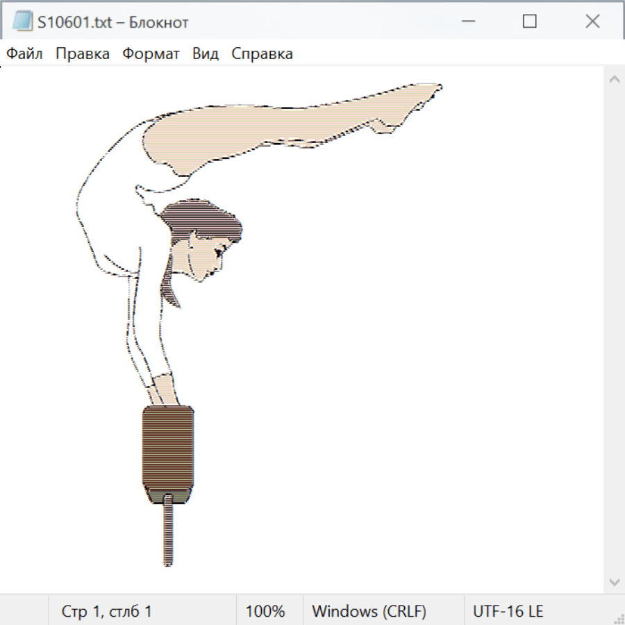Viewport: 625px width, 625px height.
Task: Open the Вид menu
Action: [205, 54]
